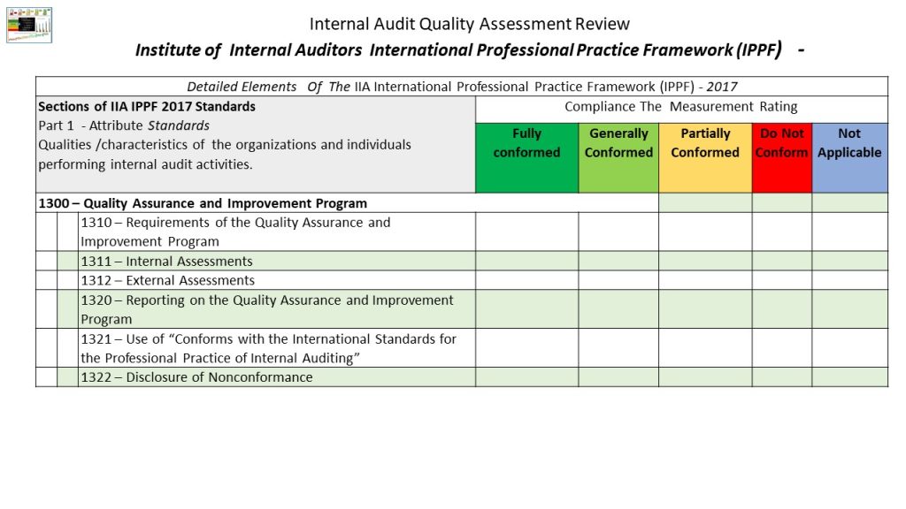Click the Do Not Conform cell for row 1320
906x509 pixels.
tap(782, 309)
